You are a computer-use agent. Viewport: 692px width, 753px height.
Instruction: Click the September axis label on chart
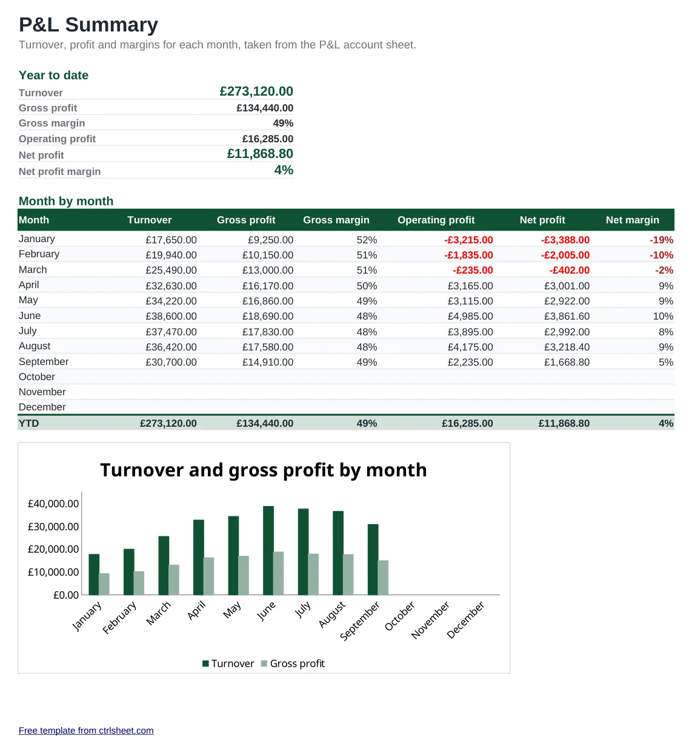360,620
